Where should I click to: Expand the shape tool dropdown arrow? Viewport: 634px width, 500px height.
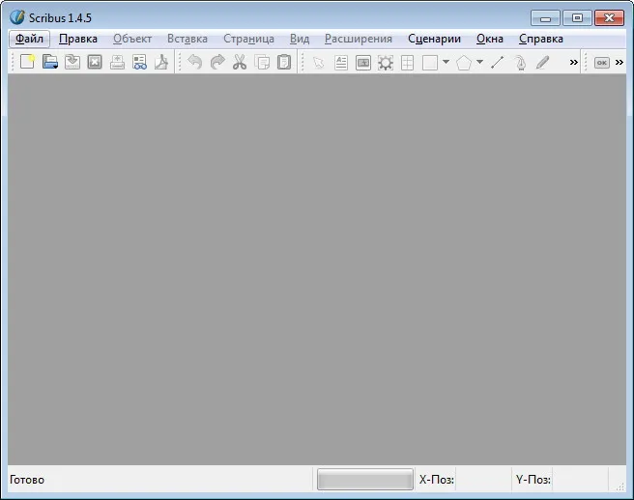(x=446, y=62)
